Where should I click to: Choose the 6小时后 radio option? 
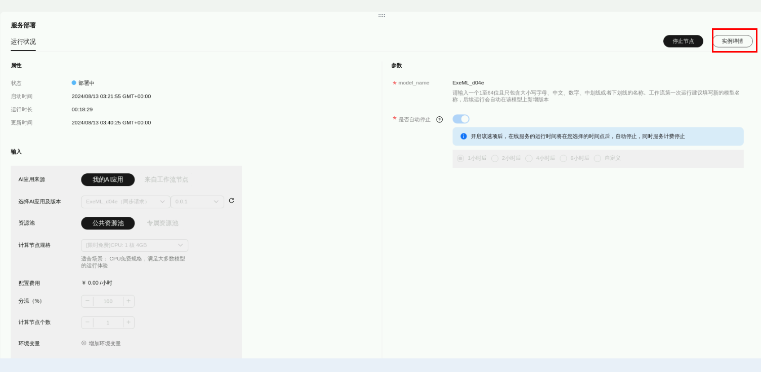click(563, 158)
